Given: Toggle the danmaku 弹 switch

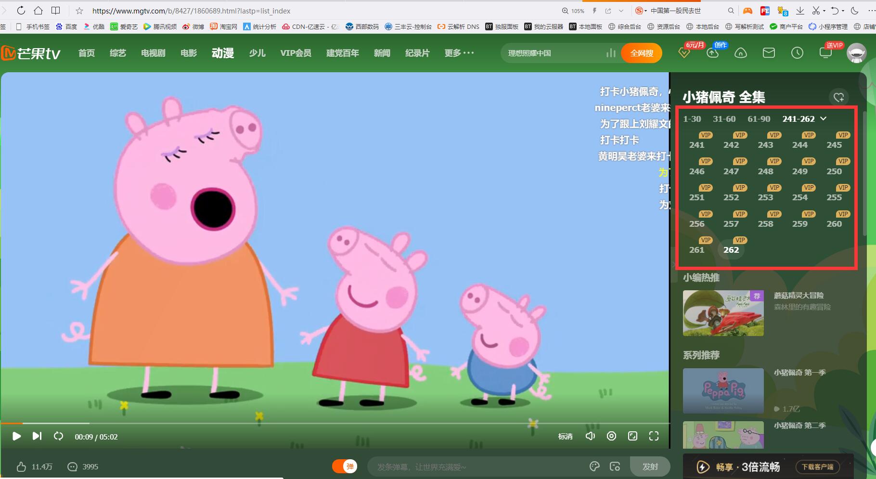Looking at the screenshot, I should point(345,466).
